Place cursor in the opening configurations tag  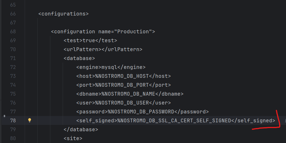point(64,14)
